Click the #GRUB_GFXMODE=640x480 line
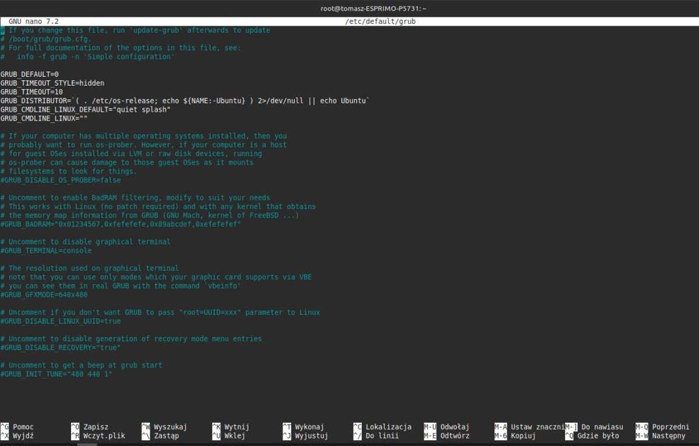Viewport: 699px width, 446px height. coord(44,295)
